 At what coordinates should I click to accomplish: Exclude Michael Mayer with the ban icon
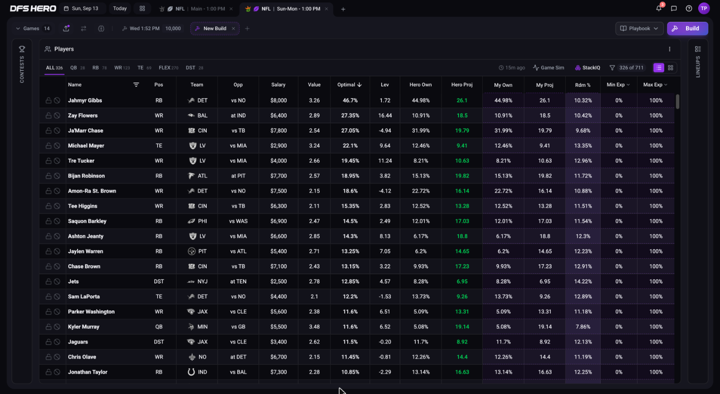point(57,146)
